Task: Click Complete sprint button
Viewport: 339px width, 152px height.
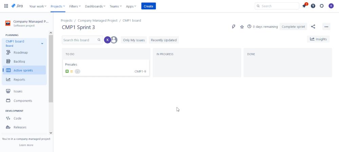Action: point(293,27)
